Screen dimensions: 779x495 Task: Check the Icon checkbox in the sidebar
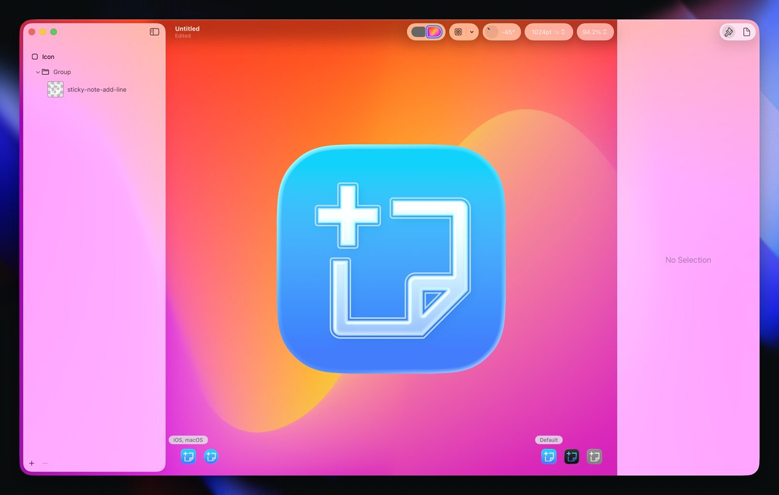click(36, 57)
